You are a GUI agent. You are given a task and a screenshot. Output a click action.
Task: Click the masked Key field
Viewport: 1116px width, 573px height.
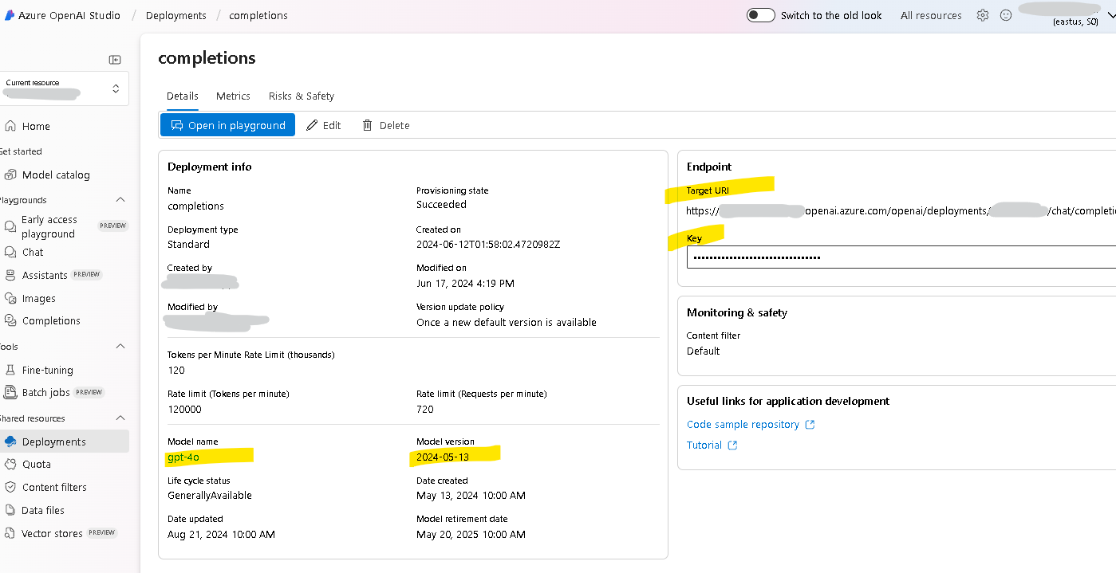click(x=901, y=257)
